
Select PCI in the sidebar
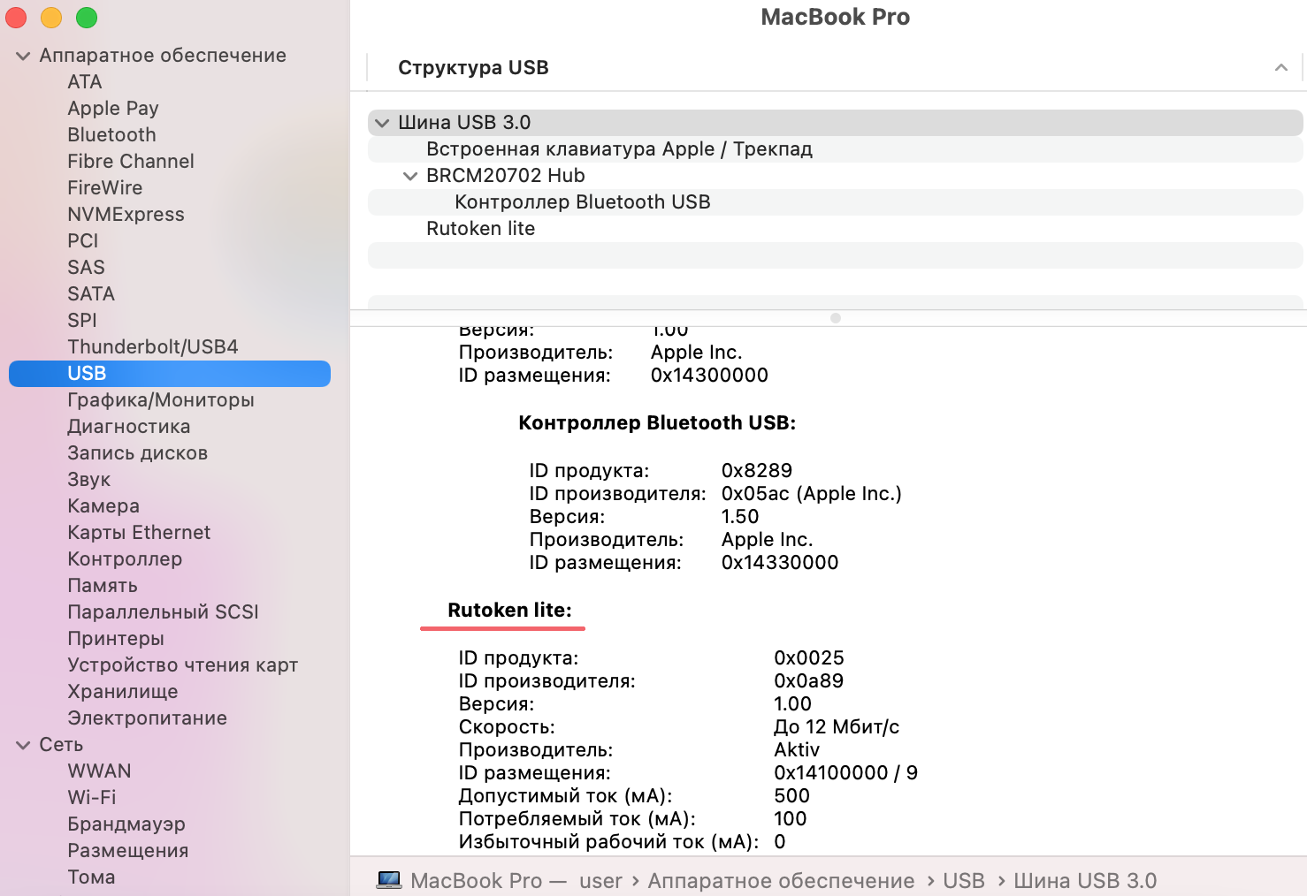83,241
